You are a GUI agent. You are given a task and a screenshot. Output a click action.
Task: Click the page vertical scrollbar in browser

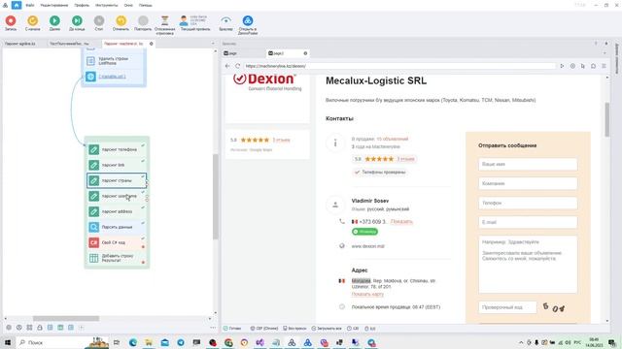[x=606, y=119]
